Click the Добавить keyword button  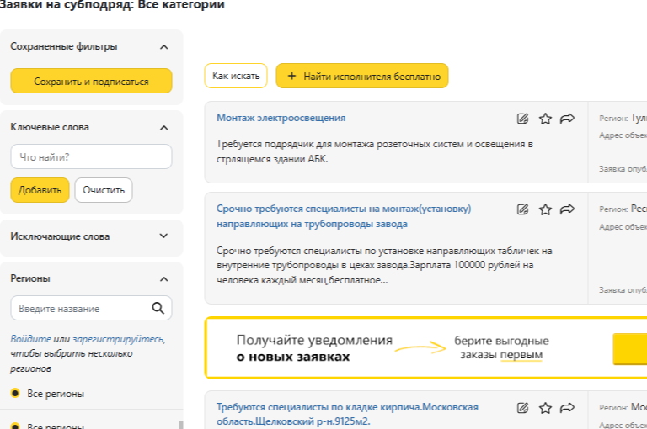[40, 190]
